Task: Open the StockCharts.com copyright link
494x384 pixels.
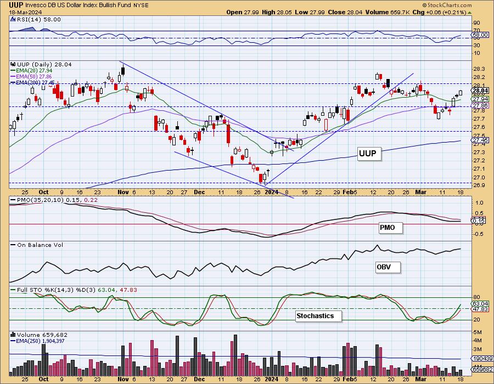Action: 447,5
